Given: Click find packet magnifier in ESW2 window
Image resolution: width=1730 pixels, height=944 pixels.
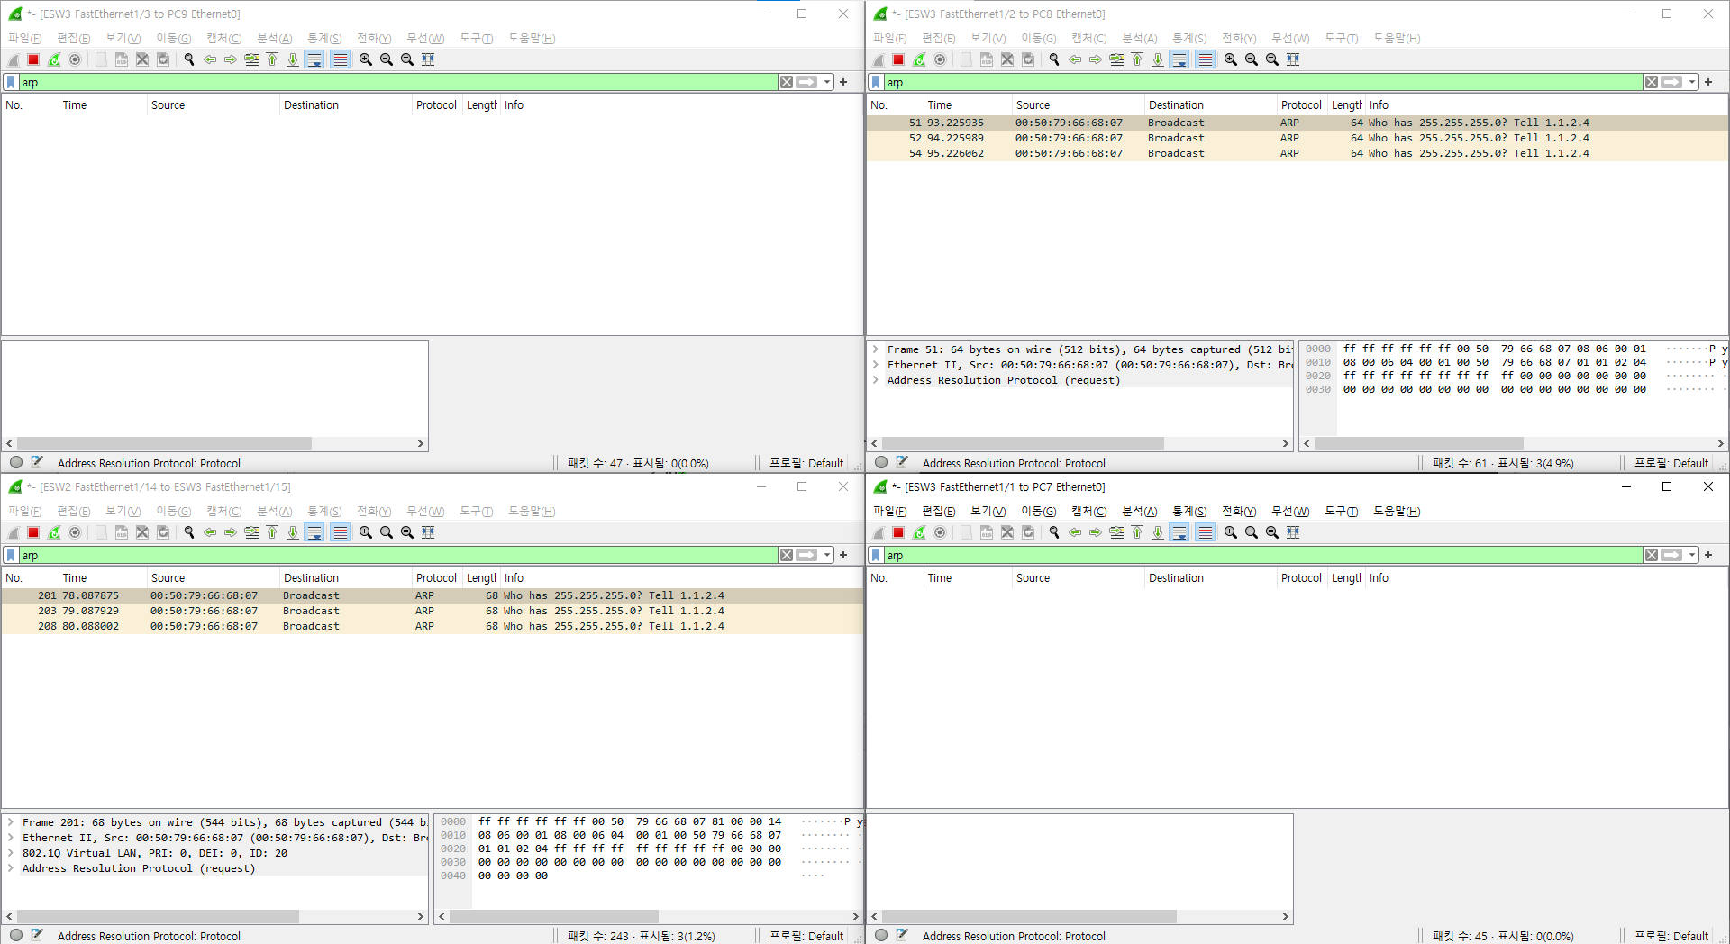Looking at the screenshot, I should tap(189, 532).
